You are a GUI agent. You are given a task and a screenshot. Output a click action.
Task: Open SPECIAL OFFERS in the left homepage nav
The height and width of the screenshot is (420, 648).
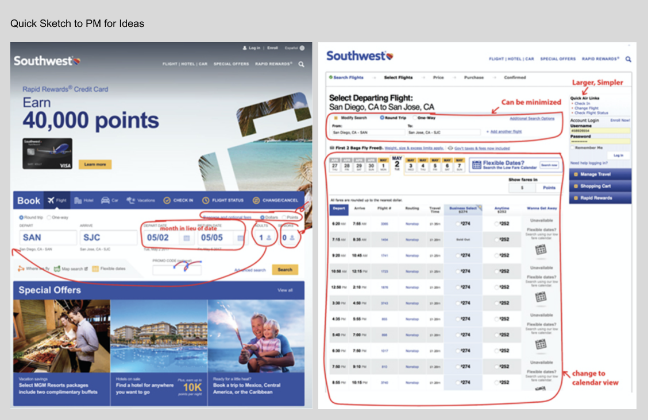(x=232, y=64)
